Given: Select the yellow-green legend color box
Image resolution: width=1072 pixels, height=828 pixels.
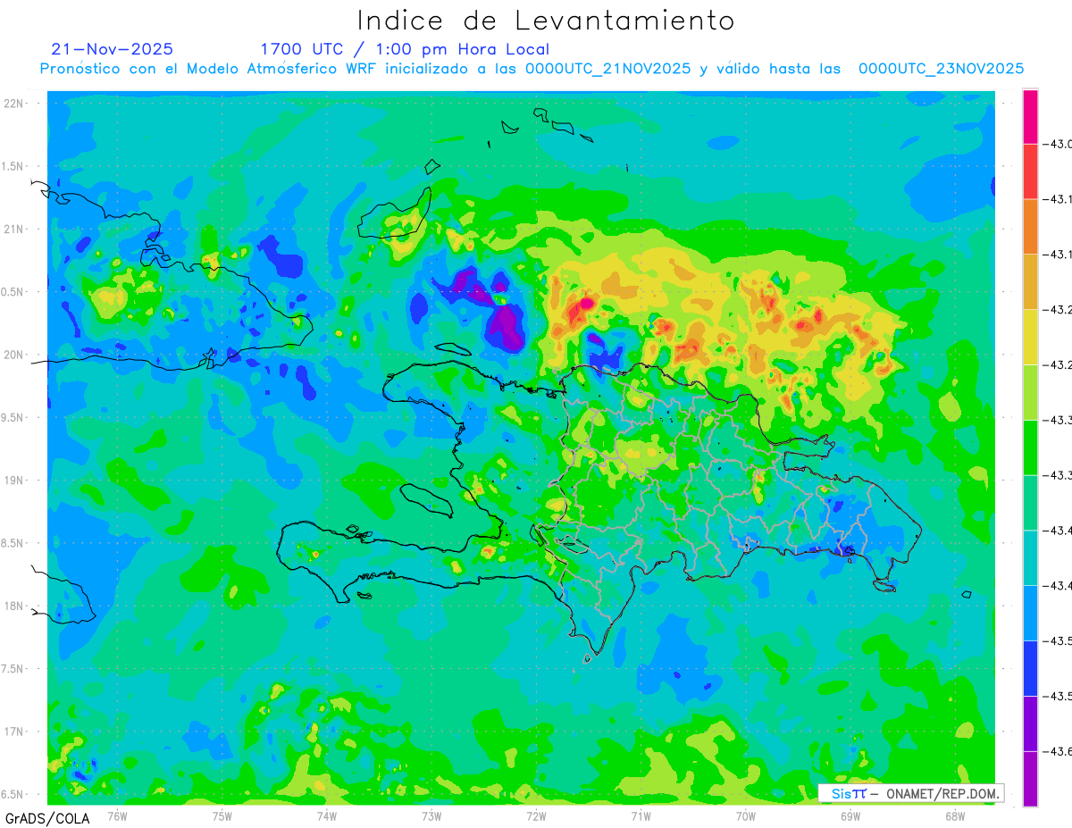Looking at the screenshot, I should pyautogui.click(x=1030, y=392).
